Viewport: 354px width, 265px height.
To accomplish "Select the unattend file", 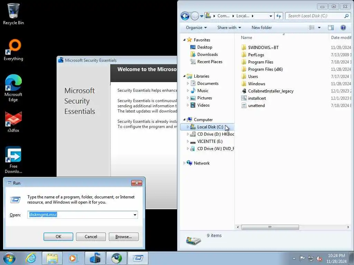I will point(256,106).
